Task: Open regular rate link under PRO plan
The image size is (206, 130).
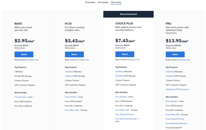Action: (185, 60)
